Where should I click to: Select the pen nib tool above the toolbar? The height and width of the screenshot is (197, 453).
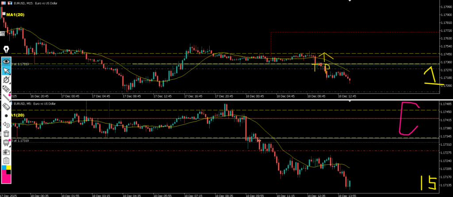coord(7,49)
